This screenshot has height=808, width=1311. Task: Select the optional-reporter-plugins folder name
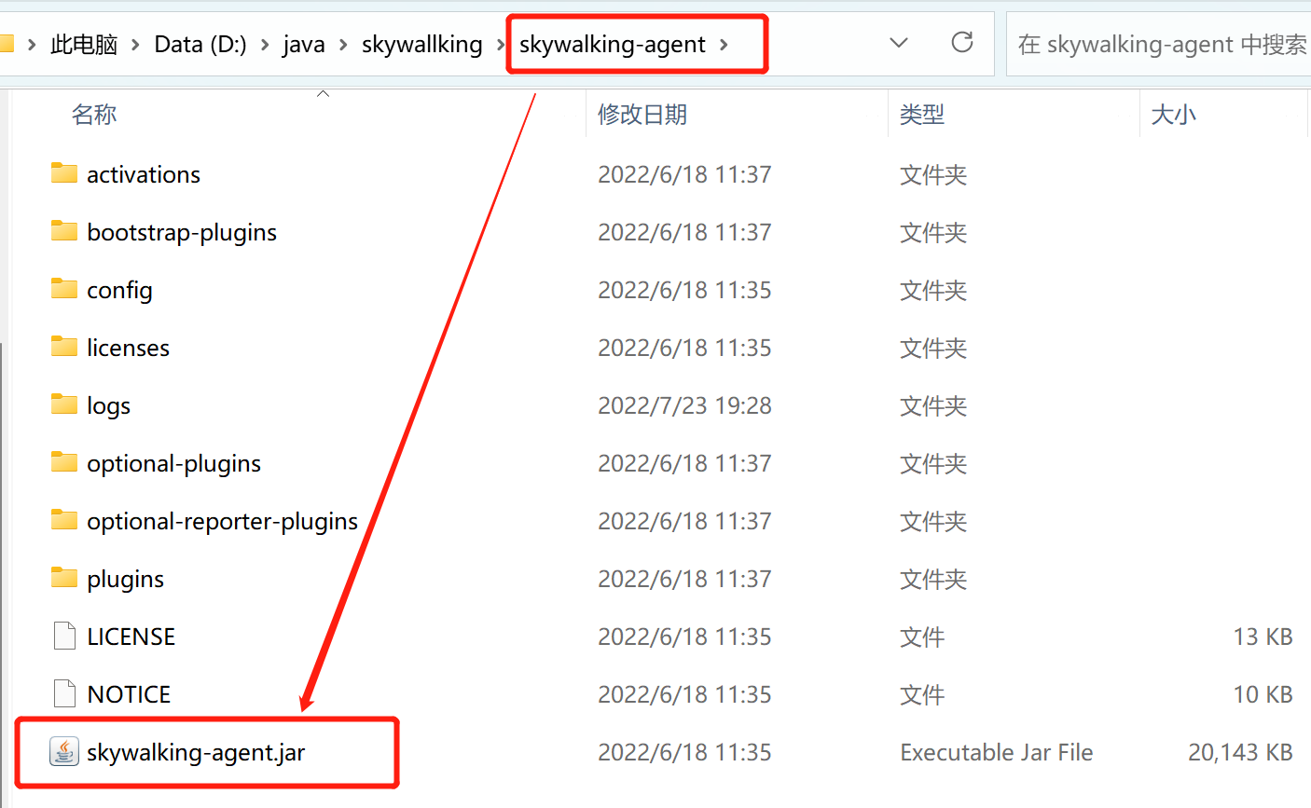pos(222,521)
